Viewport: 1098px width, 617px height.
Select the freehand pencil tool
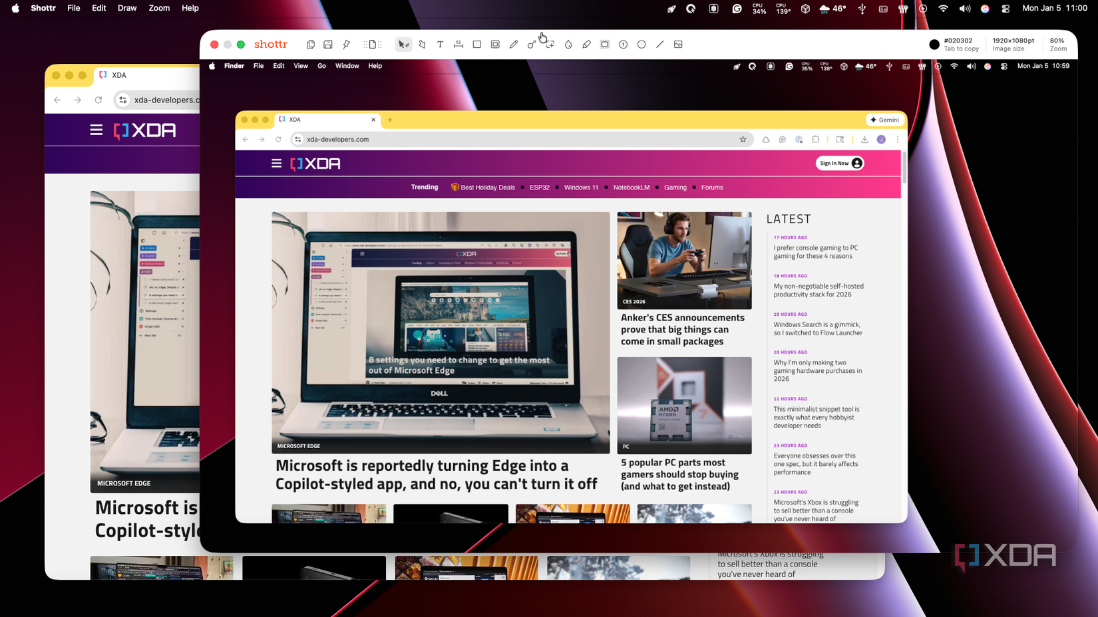click(514, 45)
